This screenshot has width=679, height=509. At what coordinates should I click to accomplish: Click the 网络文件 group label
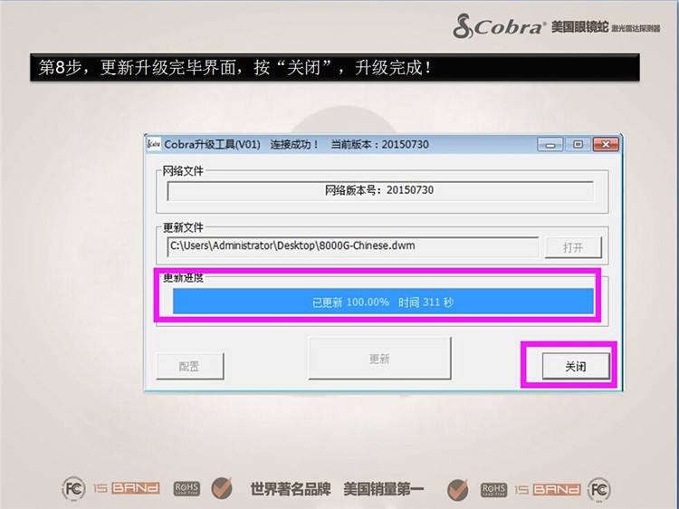(183, 171)
